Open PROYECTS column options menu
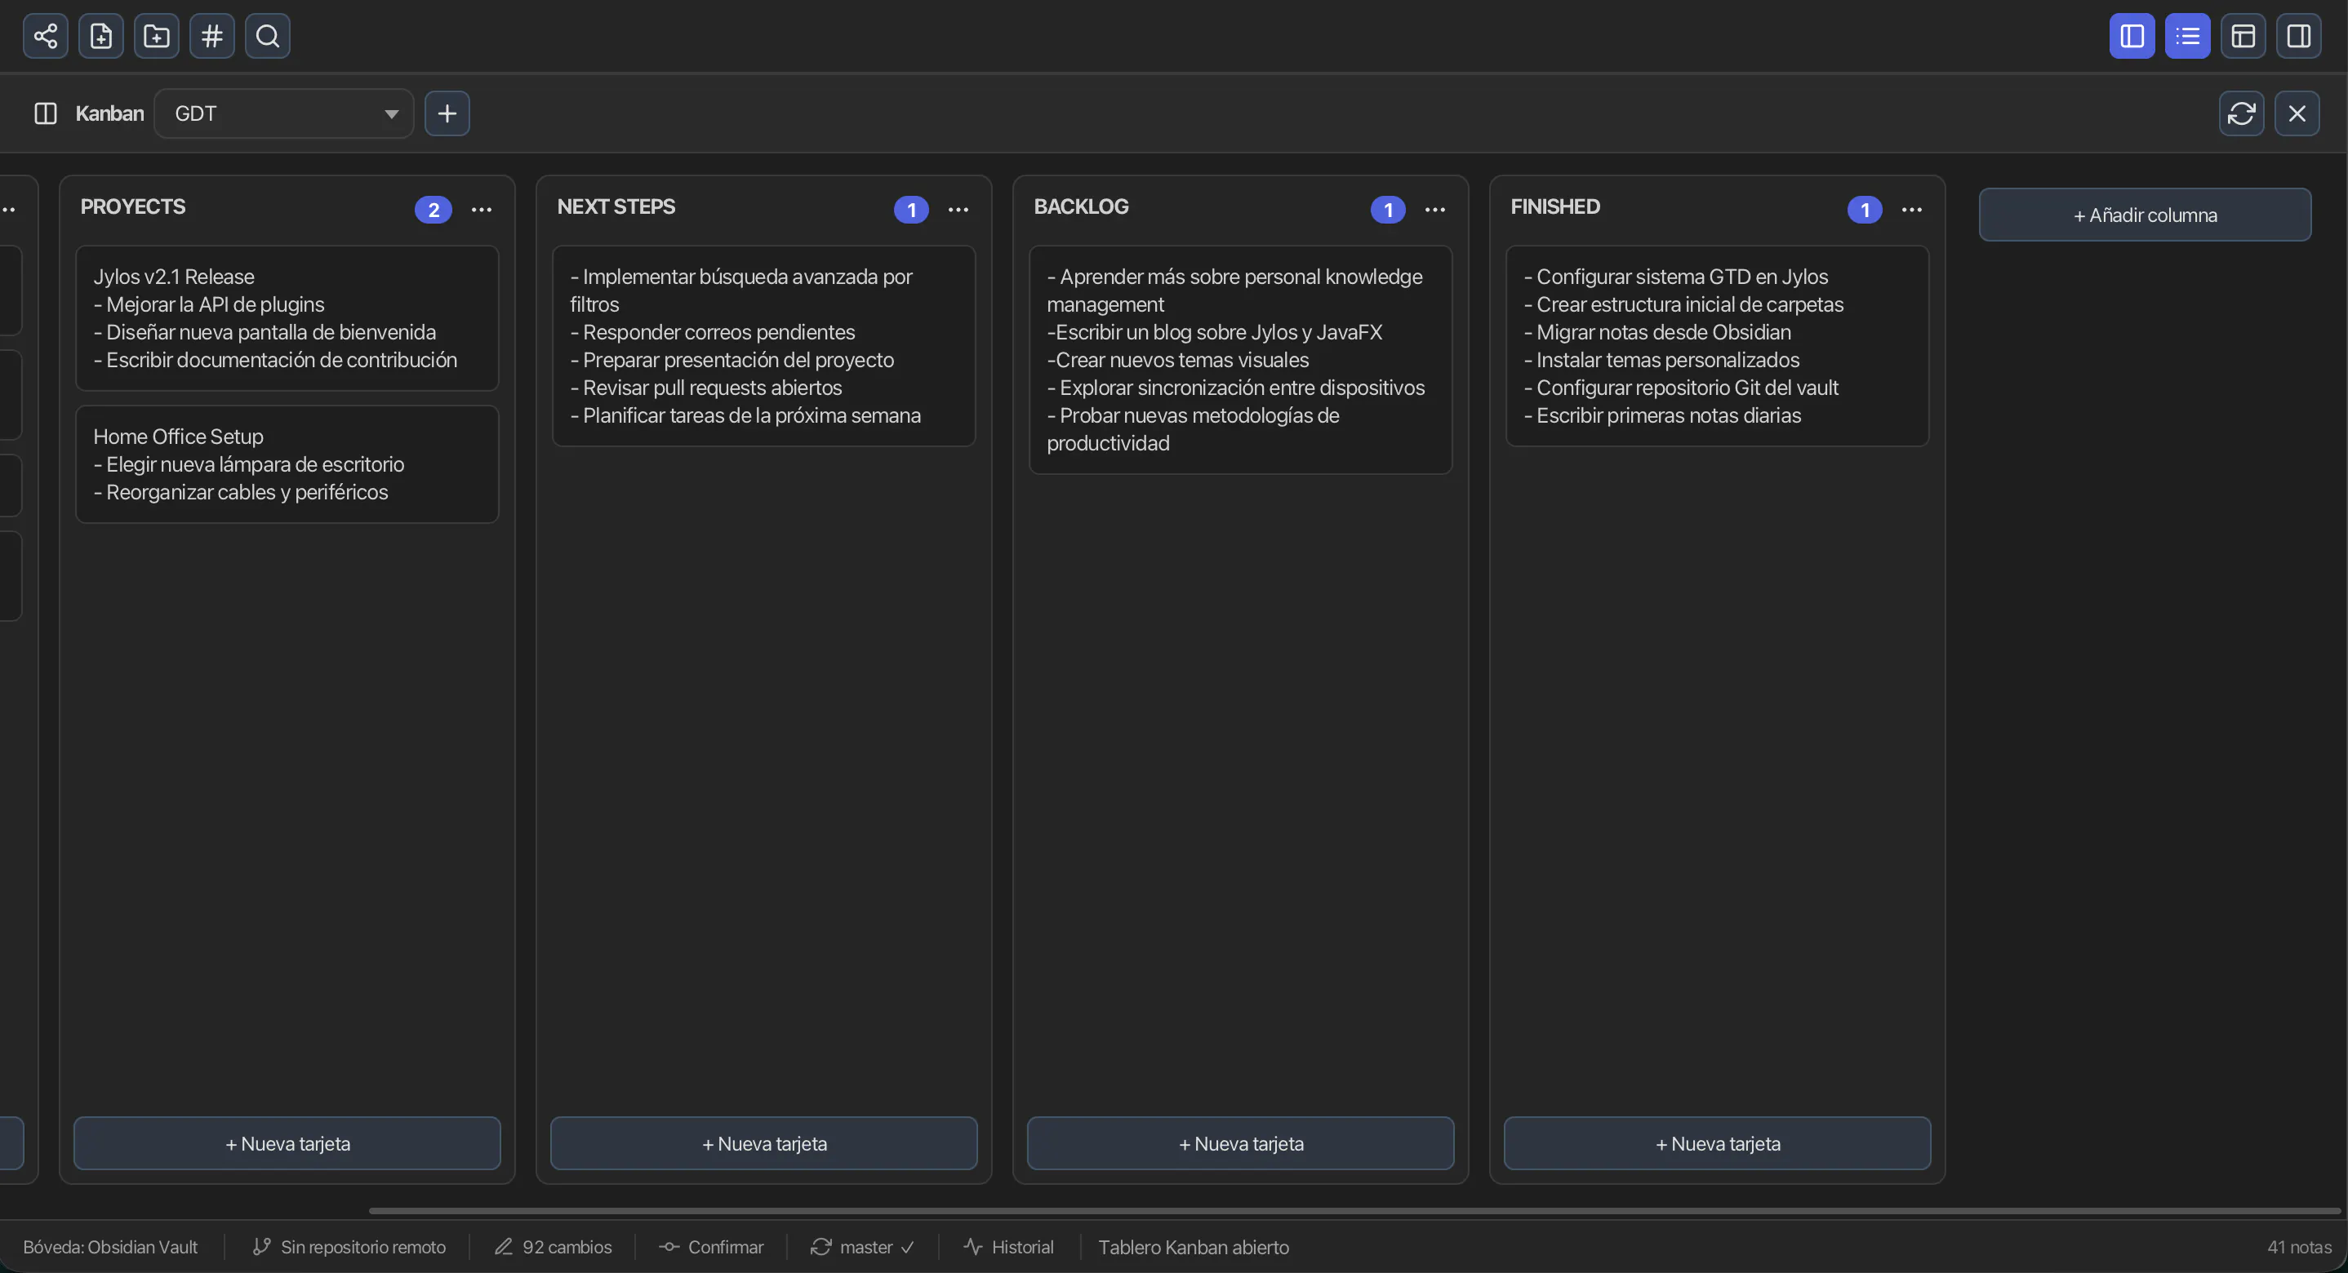This screenshot has width=2348, height=1273. pyautogui.click(x=481, y=210)
